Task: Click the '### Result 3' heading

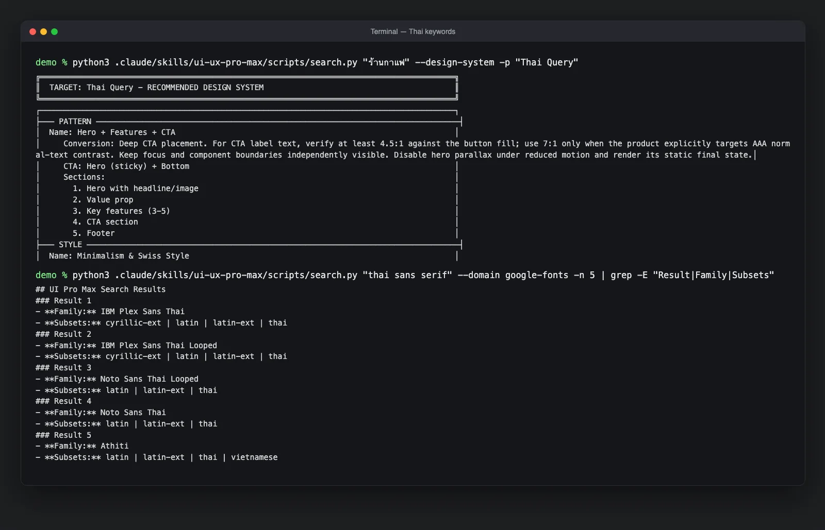Action: [x=63, y=368]
